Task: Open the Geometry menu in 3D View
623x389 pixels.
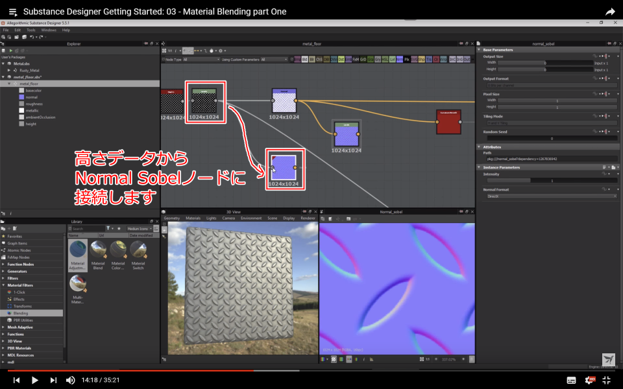Action: (171, 218)
